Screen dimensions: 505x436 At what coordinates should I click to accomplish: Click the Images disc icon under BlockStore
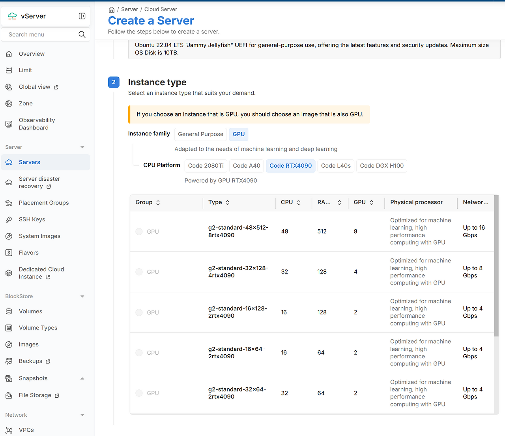(9, 344)
